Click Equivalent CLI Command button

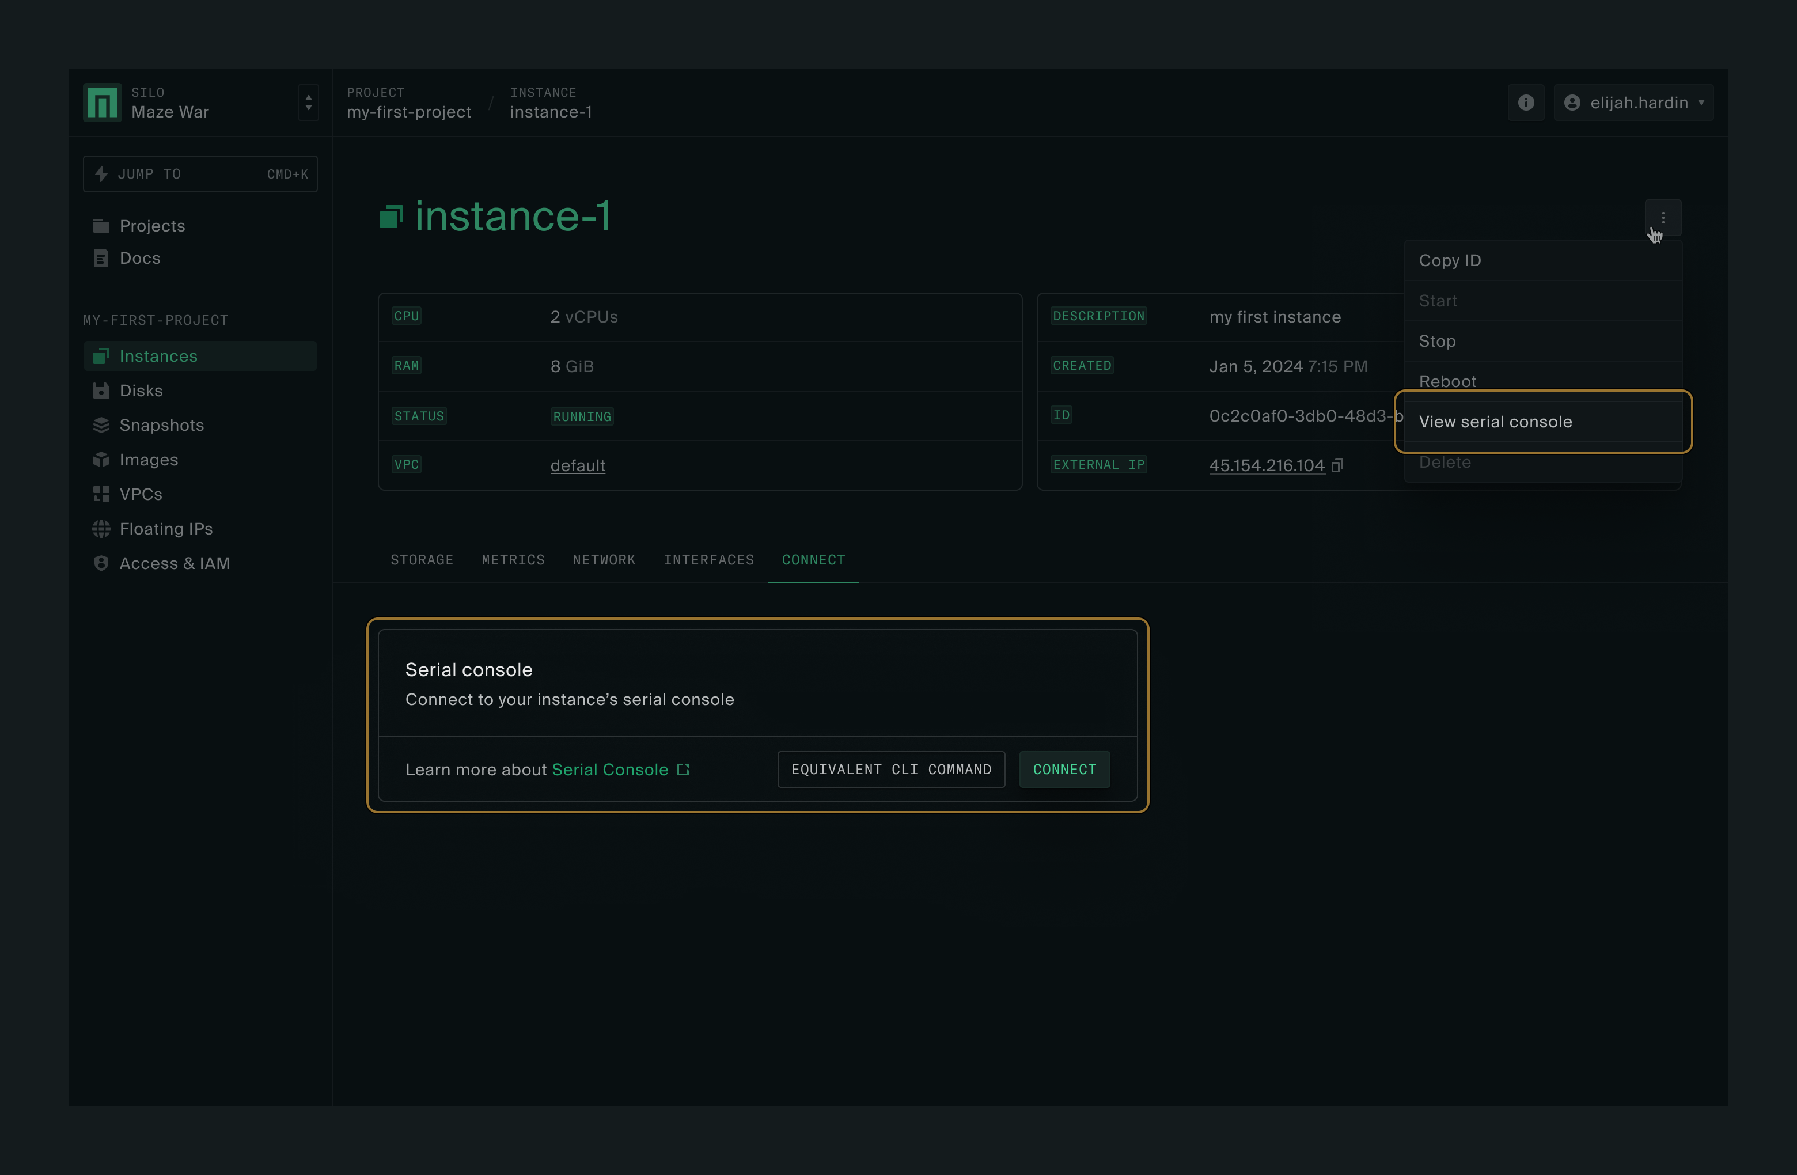[x=891, y=770]
